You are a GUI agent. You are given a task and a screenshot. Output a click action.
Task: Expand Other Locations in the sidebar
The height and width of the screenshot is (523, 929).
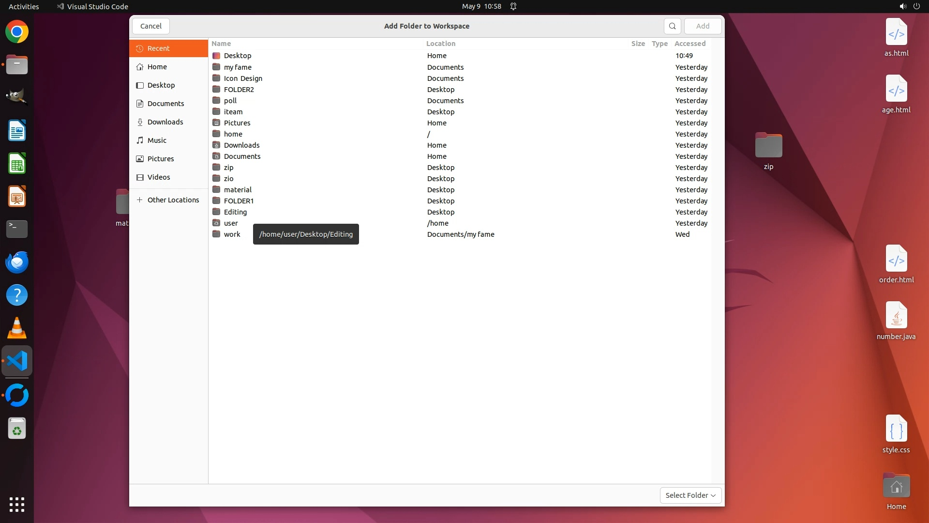pyautogui.click(x=173, y=200)
